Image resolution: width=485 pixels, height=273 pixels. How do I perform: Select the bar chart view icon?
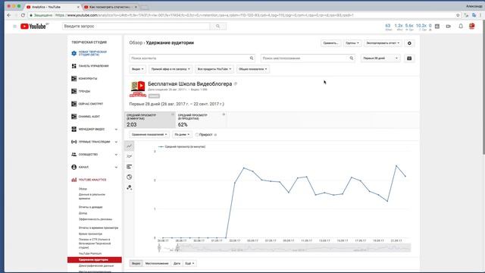130,167
